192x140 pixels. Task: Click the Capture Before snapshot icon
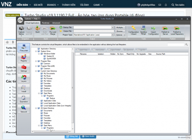22,31
